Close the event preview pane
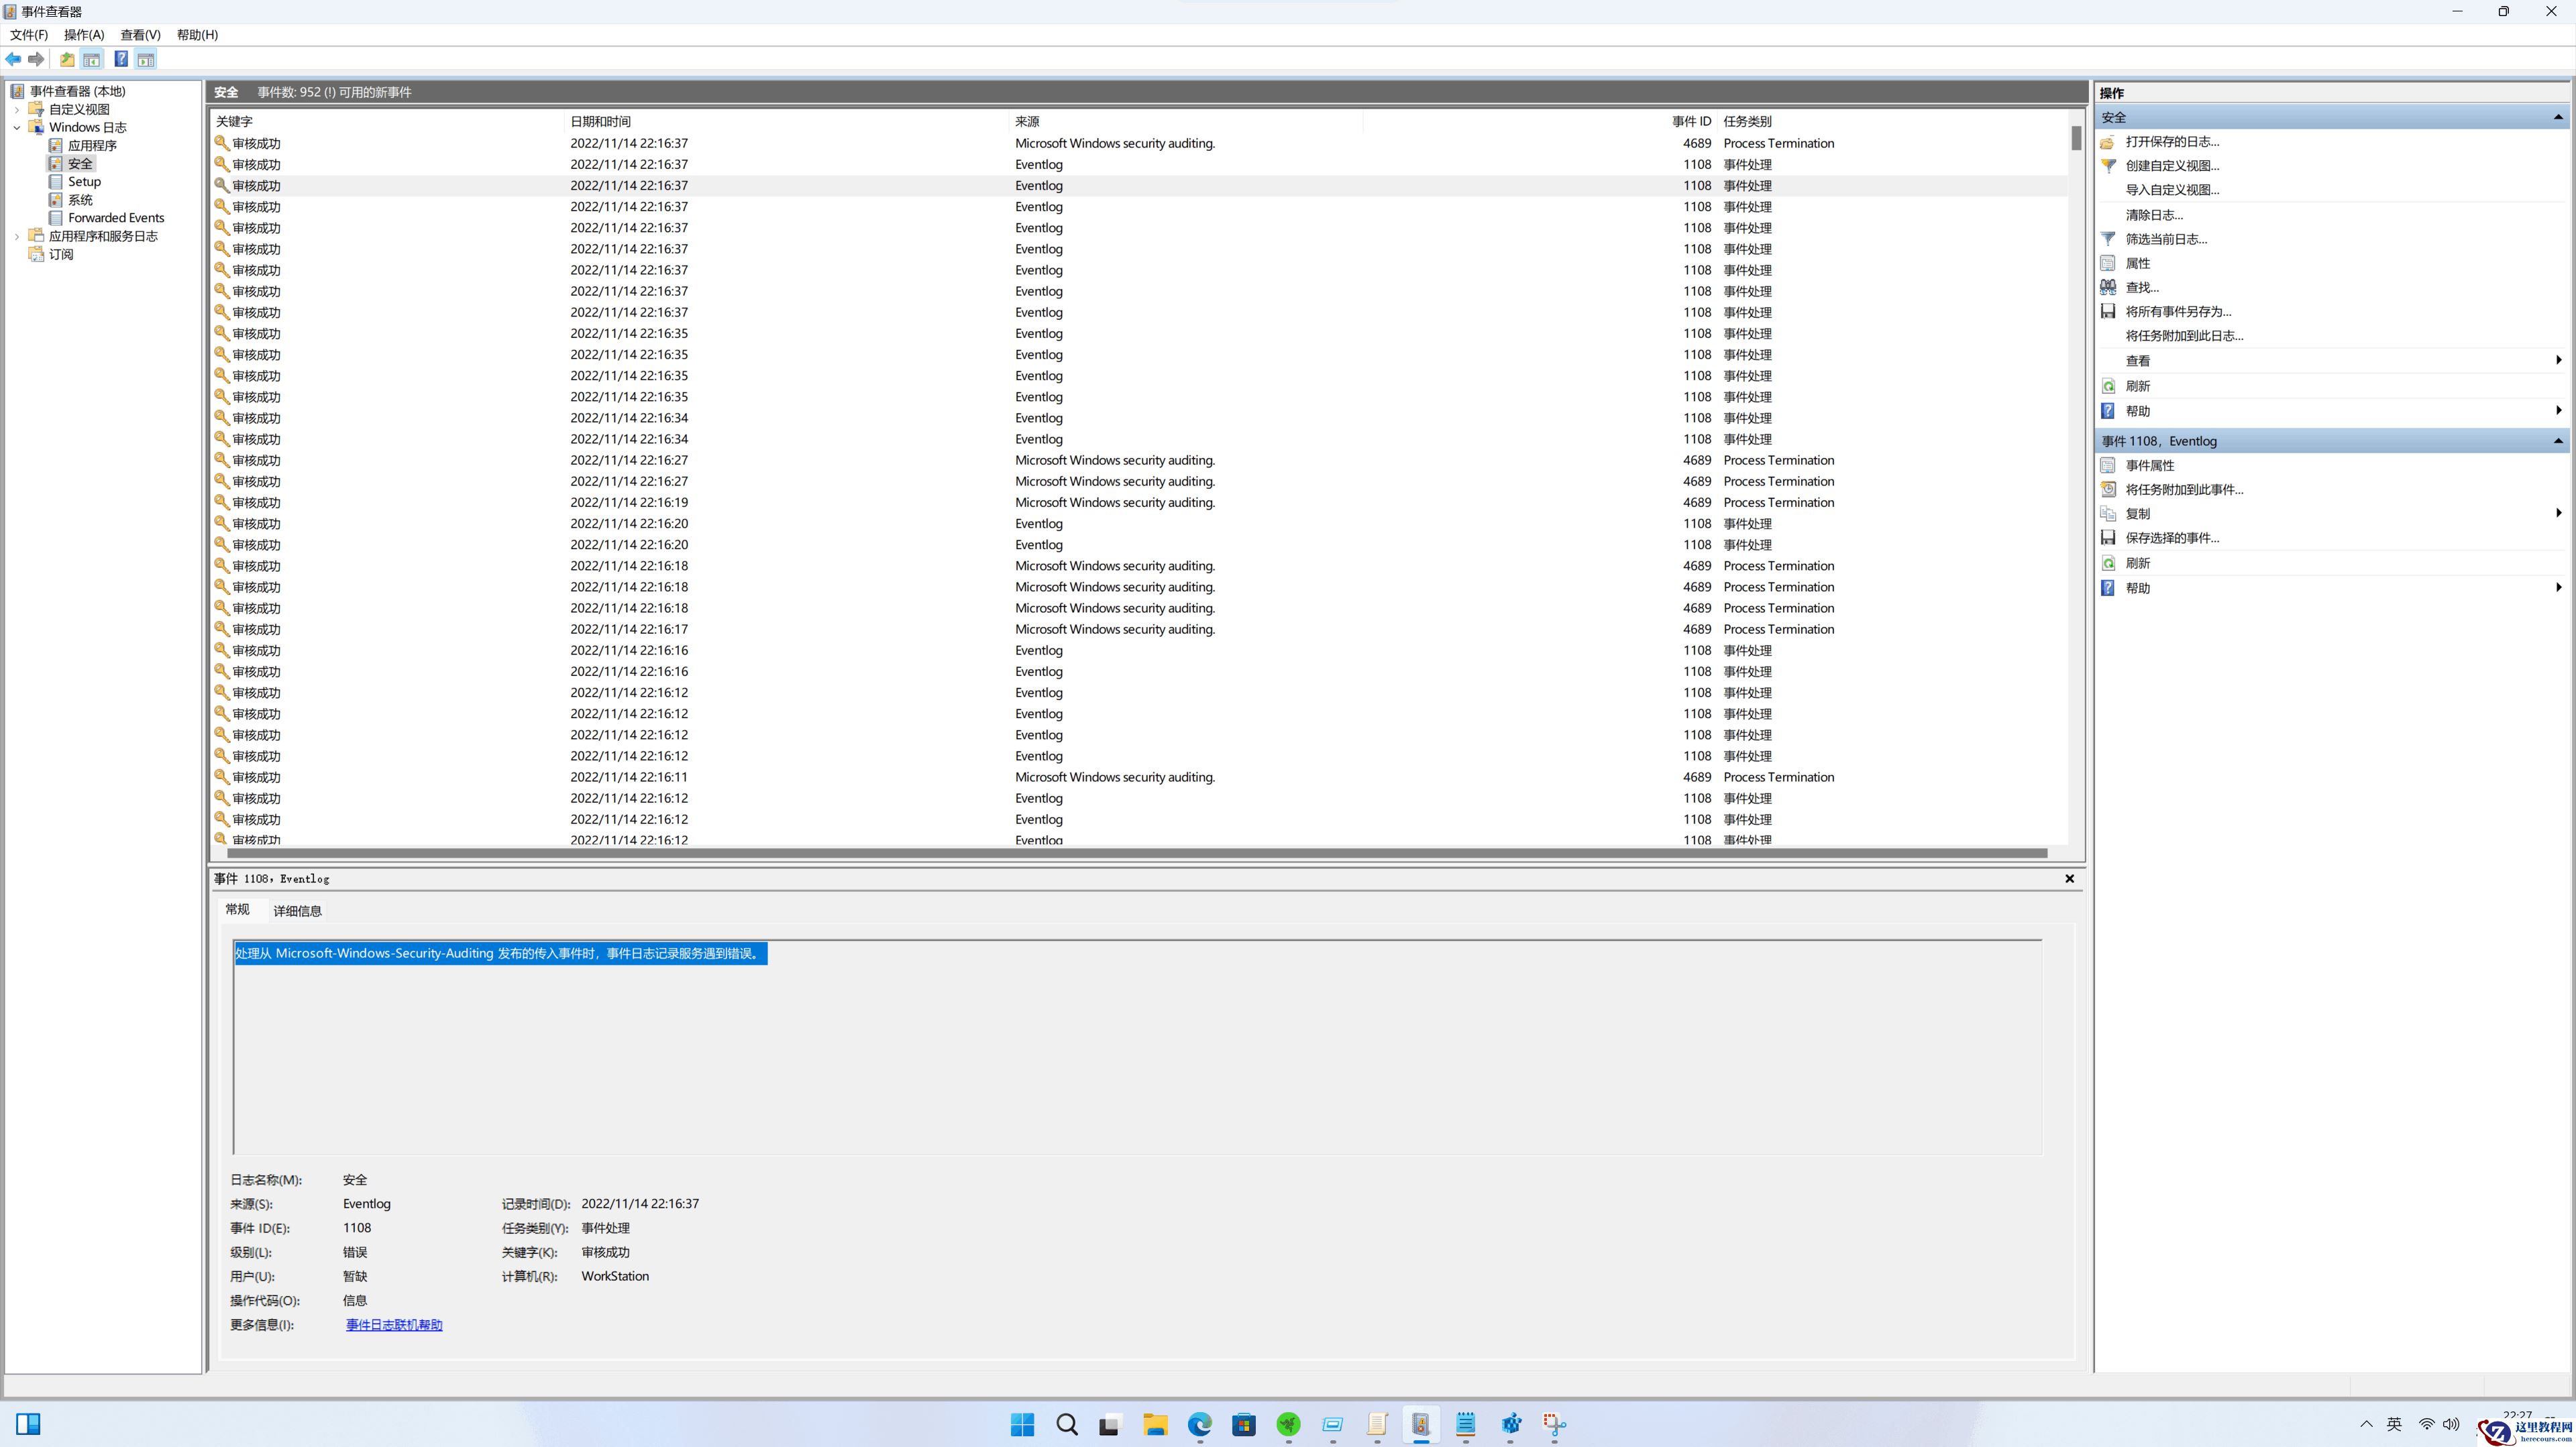The image size is (2576, 1447). click(x=2069, y=878)
